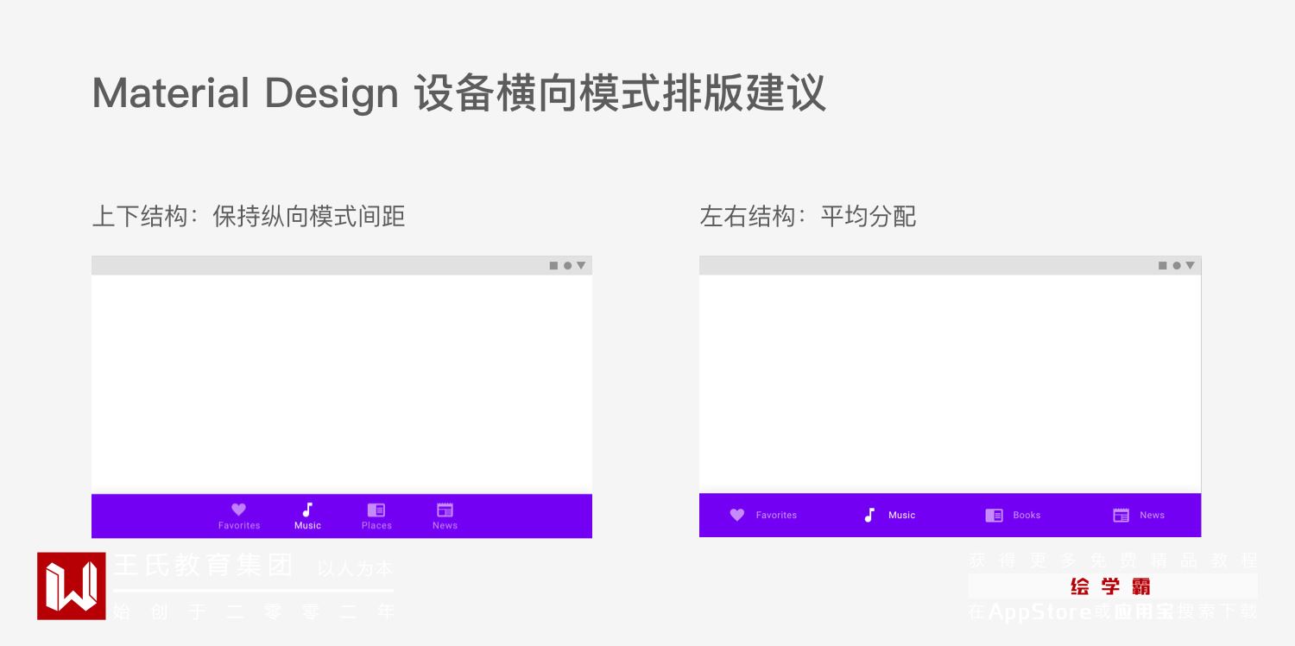Image resolution: width=1295 pixels, height=646 pixels.
Task: Click the circle status icon in the left mockup
Action: click(567, 266)
